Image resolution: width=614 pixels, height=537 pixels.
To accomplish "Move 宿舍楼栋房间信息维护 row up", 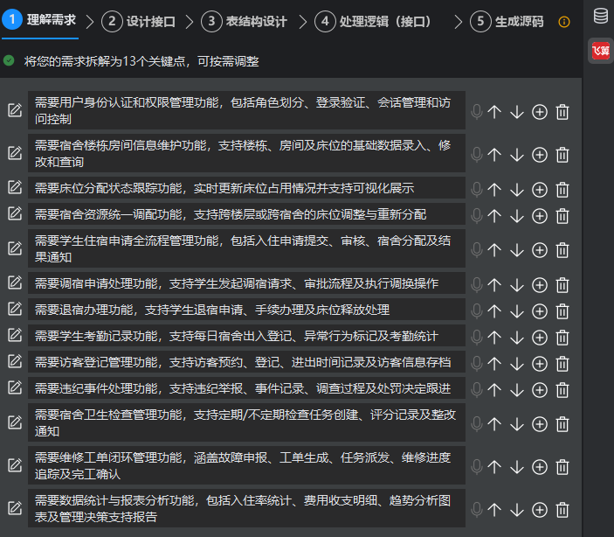I will (x=494, y=155).
